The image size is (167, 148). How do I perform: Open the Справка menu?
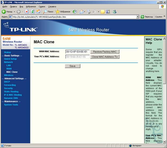52,7
